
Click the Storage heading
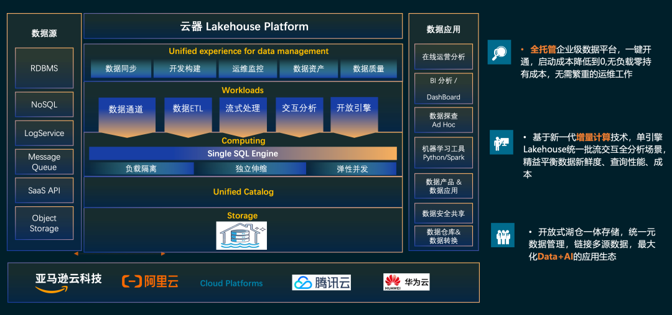tap(242, 215)
